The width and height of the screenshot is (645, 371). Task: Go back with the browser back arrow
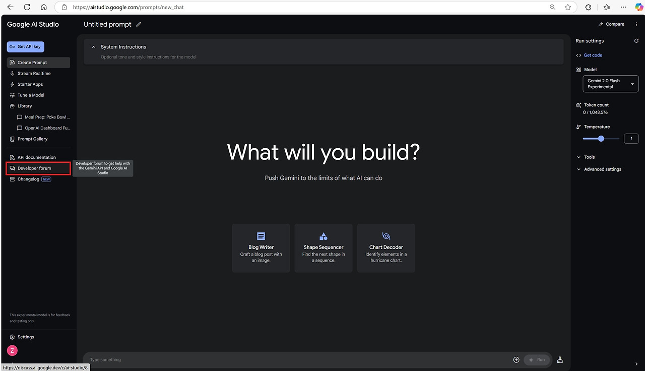point(11,7)
